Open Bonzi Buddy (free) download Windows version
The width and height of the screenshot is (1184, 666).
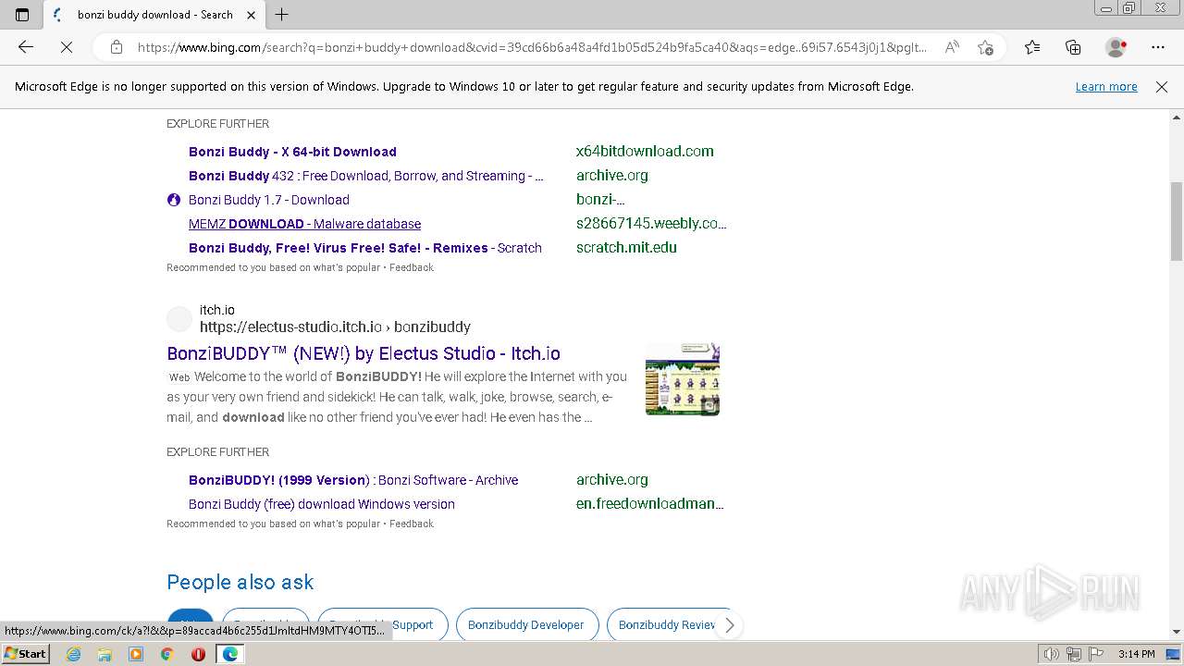click(x=322, y=504)
